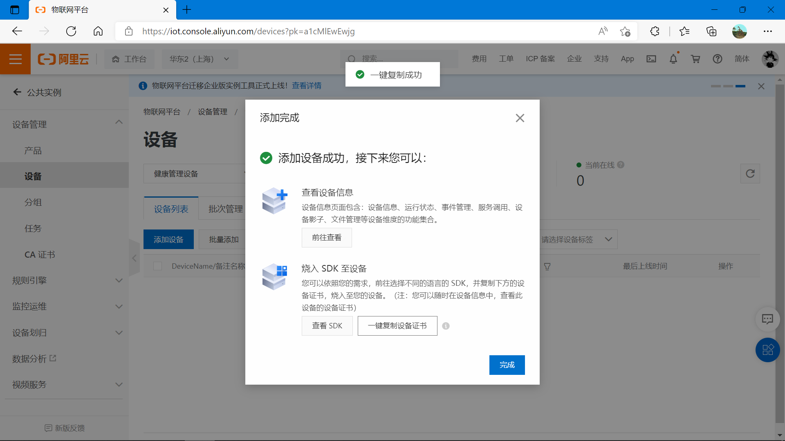Viewport: 785px width, 441px height.
Task: Click 一键复制设备证书 button
Action: pyautogui.click(x=397, y=326)
